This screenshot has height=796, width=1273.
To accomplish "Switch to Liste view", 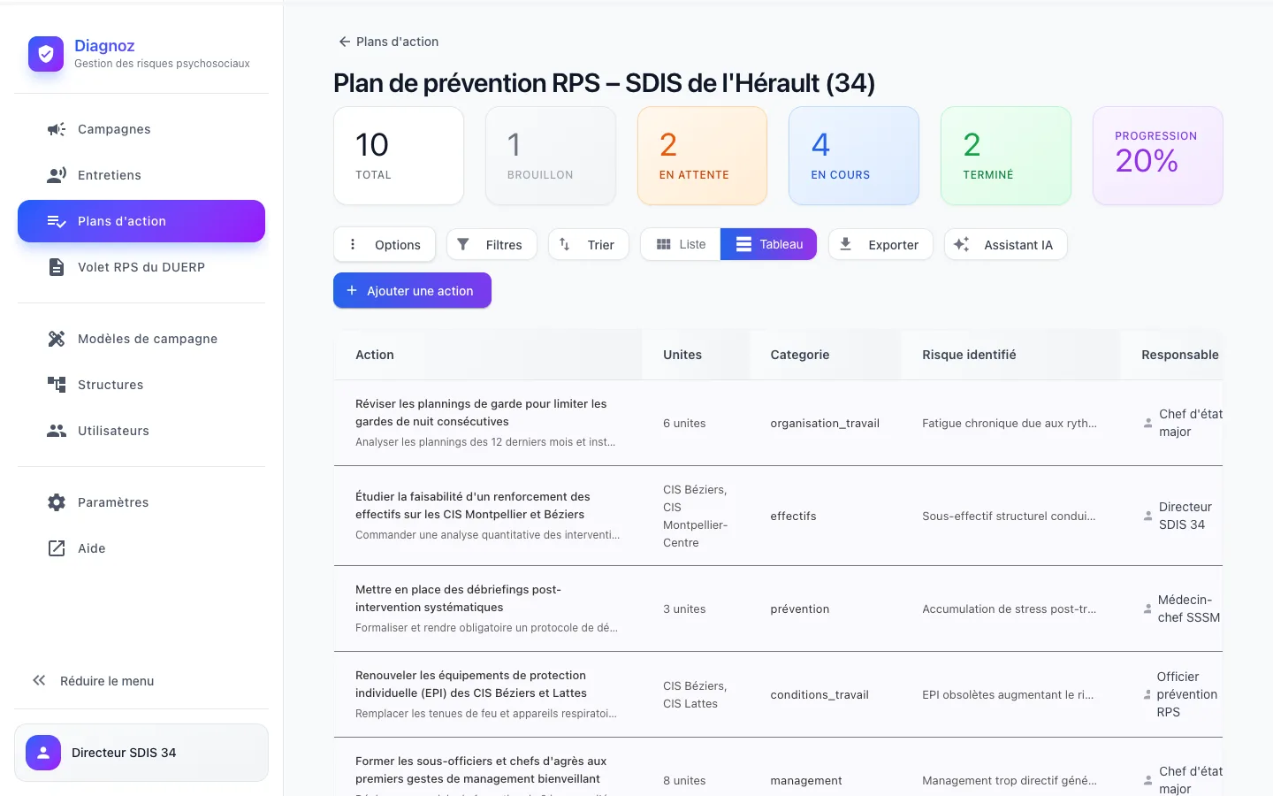I will click(681, 244).
